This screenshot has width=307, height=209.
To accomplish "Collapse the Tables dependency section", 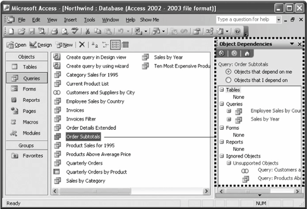I will pos(222,90).
